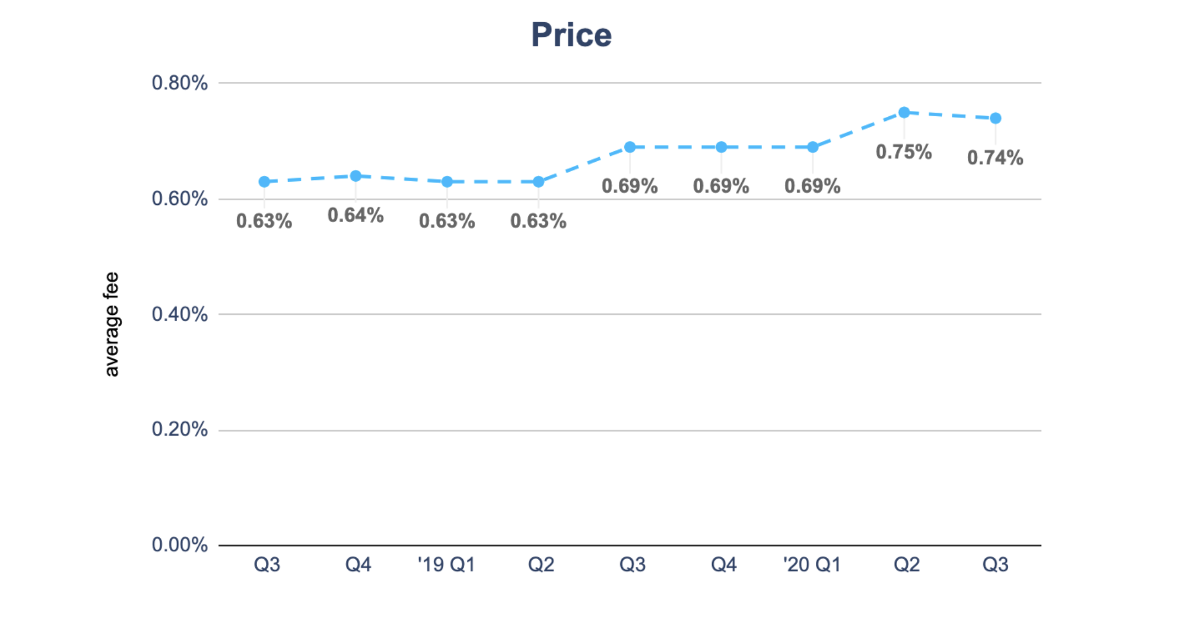The height and width of the screenshot is (625, 1190).
Task: Select the 0.74% data label text
Action: pyautogui.click(x=995, y=158)
